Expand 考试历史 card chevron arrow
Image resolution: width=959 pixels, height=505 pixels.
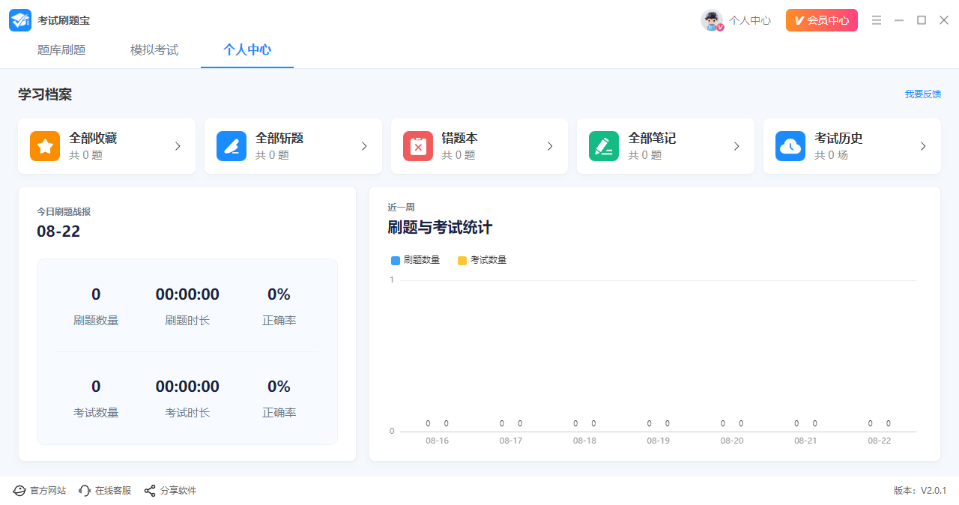(923, 146)
